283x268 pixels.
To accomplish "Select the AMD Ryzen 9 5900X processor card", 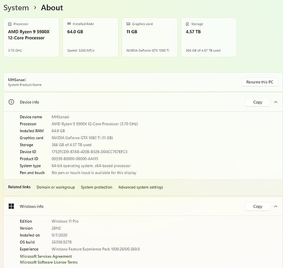I will [x=31, y=37].
